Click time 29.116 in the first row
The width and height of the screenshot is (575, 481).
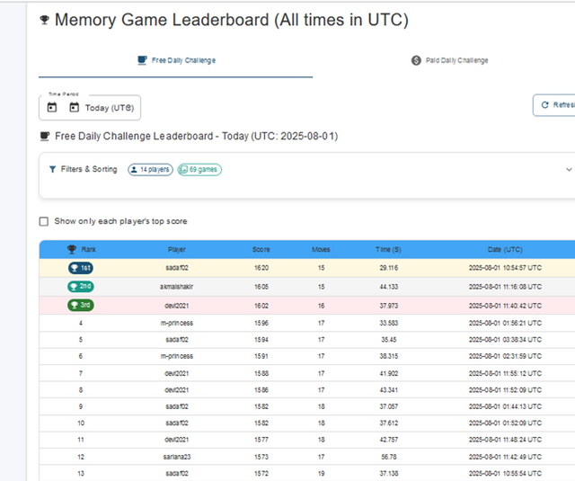click(x=389, y=268)
